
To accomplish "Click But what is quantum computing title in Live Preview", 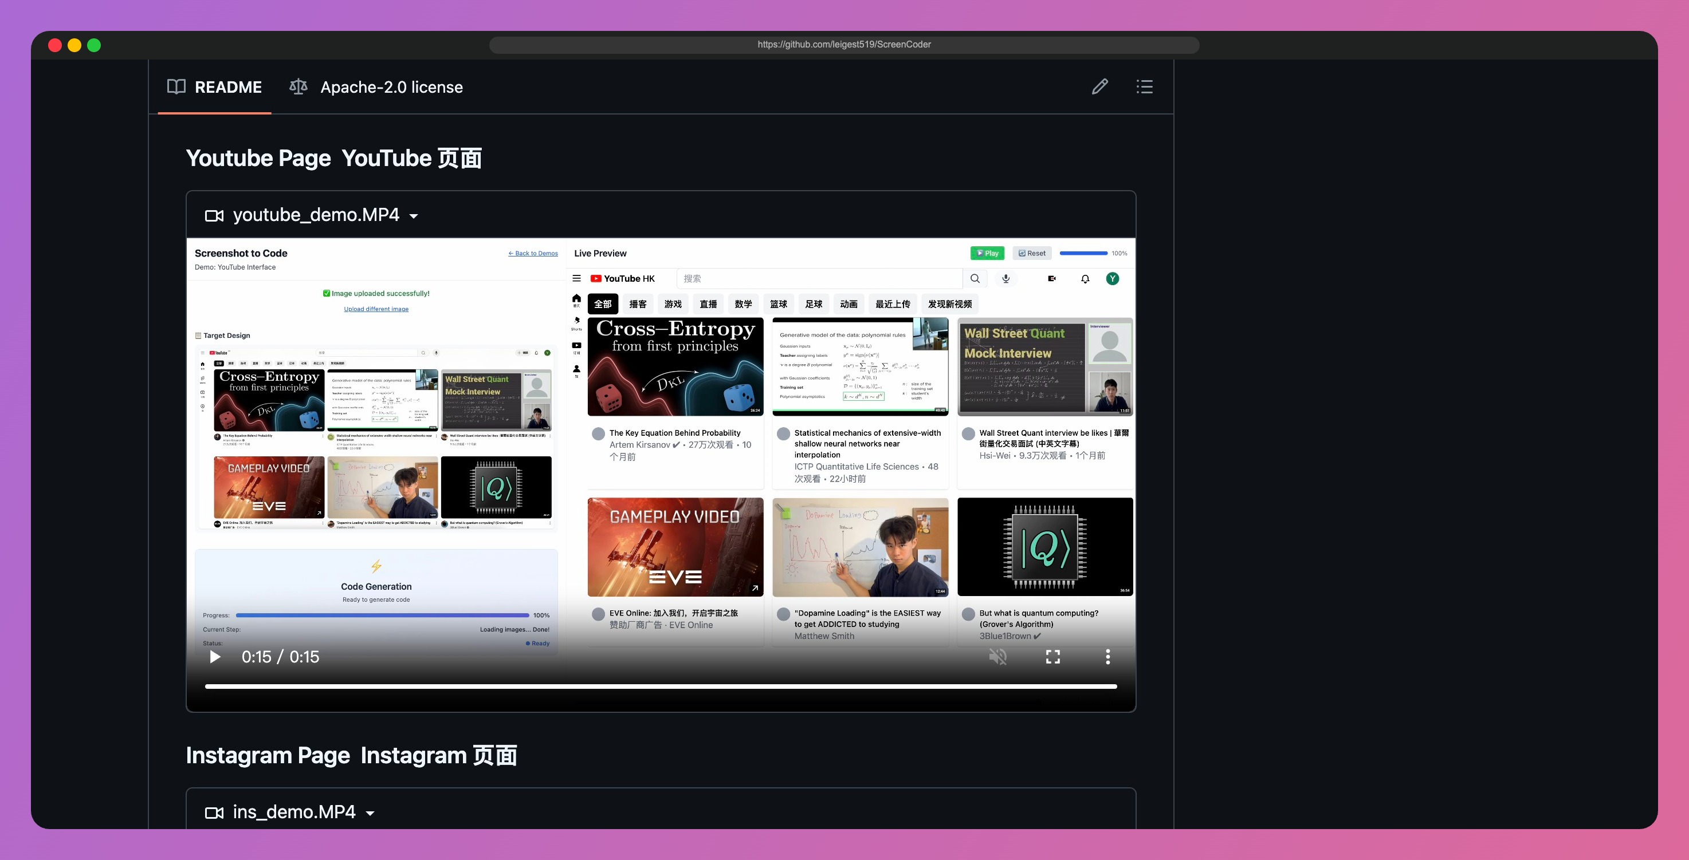I will [x=1039, y=618].
